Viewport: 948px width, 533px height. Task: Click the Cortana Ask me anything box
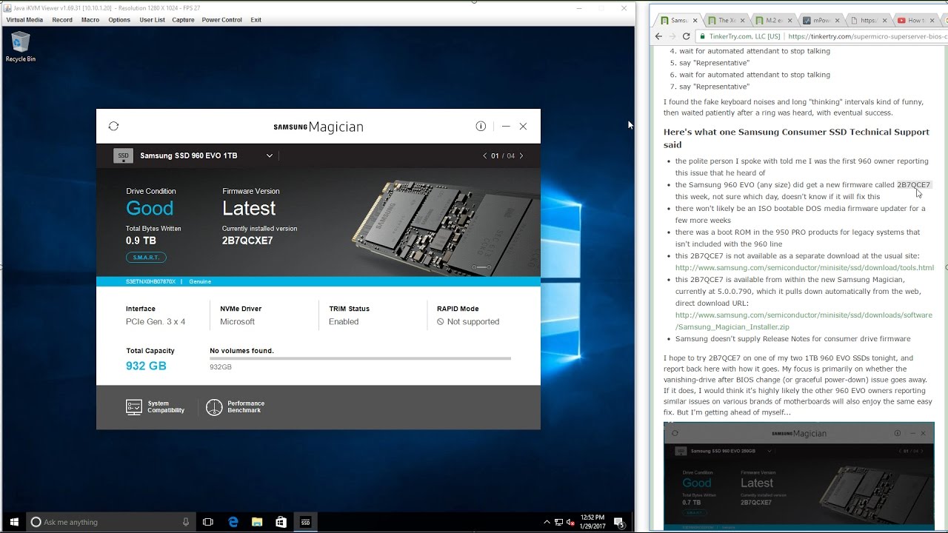(111, 522)
